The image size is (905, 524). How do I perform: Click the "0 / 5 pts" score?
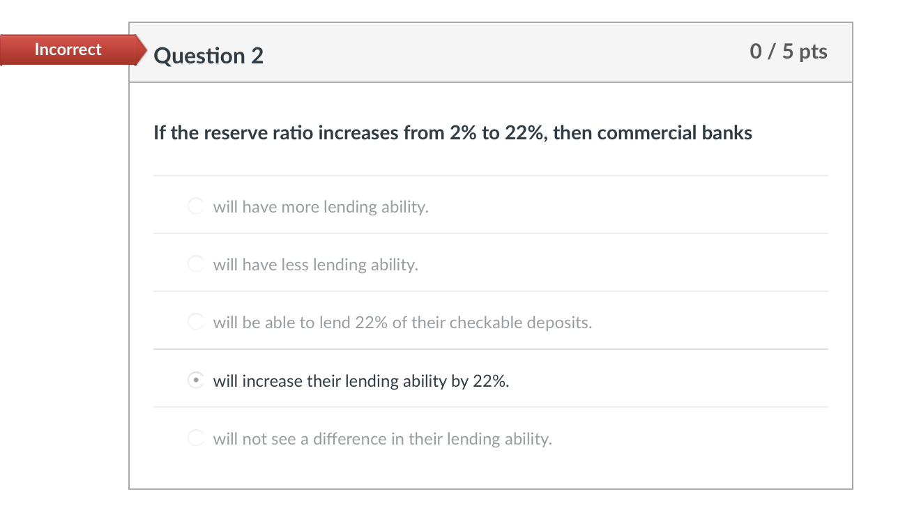(789, 52)
